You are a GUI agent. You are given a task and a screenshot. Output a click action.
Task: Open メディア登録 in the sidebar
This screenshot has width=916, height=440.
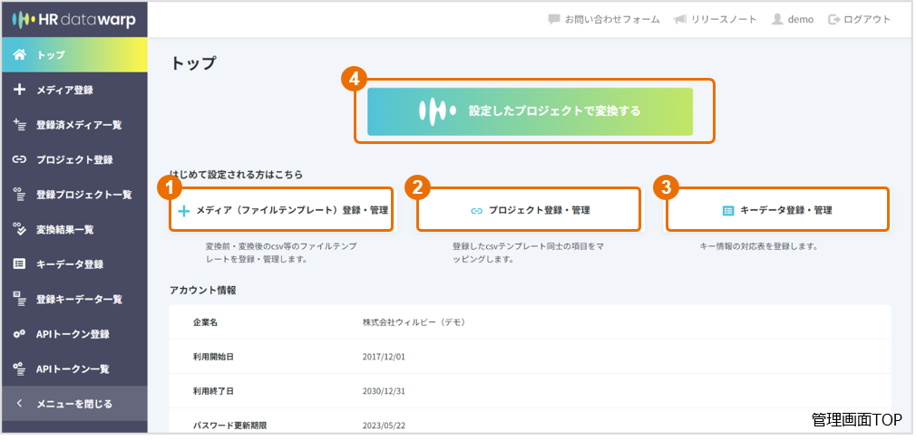click(x=74, y=90)
